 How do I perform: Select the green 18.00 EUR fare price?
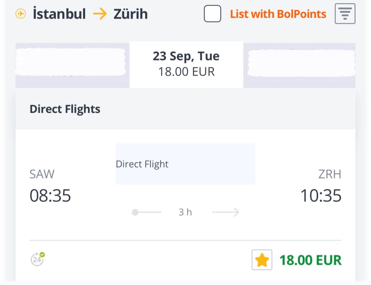pos(310,260)
